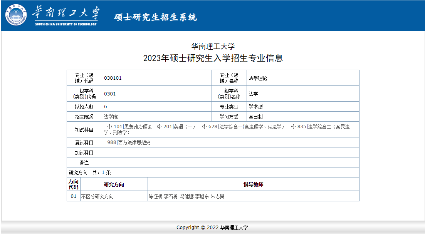Click the 复试科目 row label

click(84, 142)
